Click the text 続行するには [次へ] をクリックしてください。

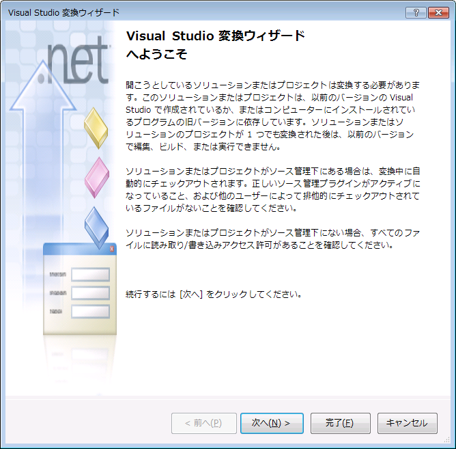[214, 294]
